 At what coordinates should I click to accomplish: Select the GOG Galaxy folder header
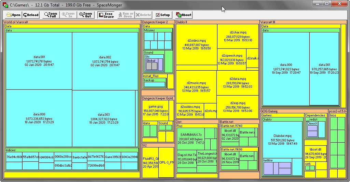point(269,111)
